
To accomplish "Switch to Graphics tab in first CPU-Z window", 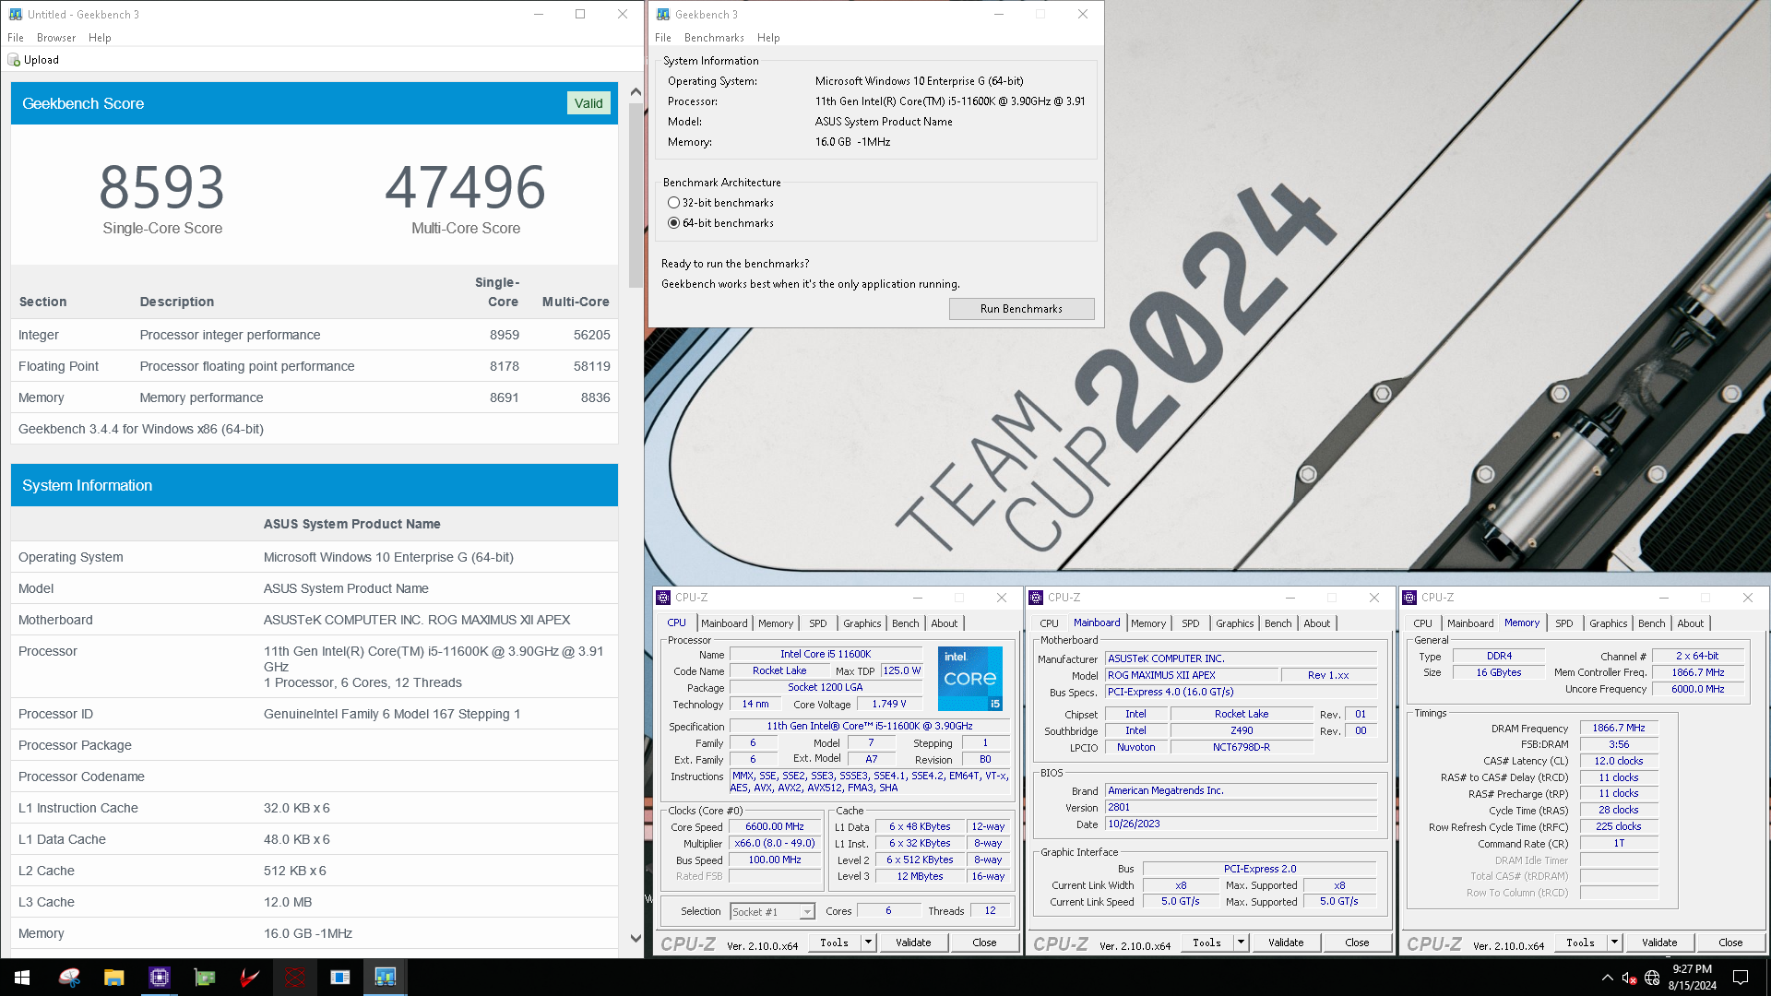I will point(862,623).
